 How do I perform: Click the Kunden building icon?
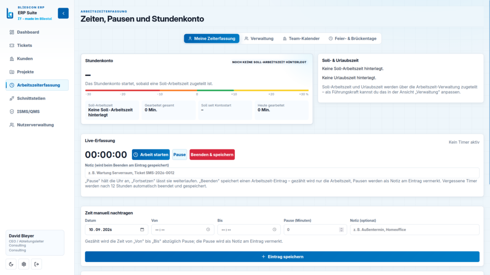[12, 59]
